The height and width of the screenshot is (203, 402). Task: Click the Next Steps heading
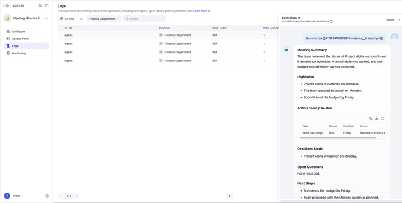click(x=306, y=183)
